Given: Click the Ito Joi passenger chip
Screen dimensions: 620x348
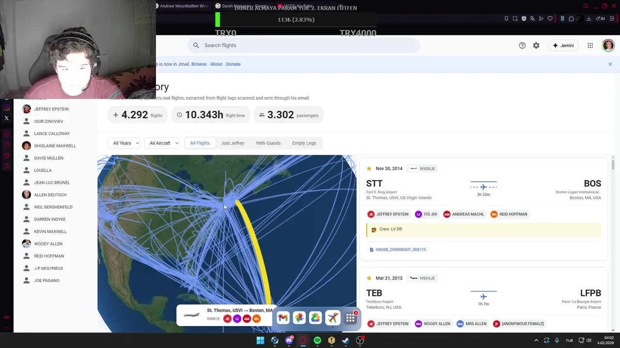Looking at the screenshot, I should click(x=426, y=214).
